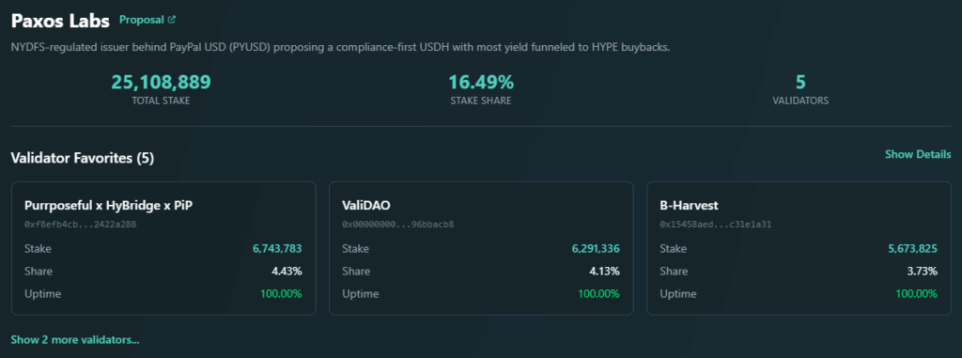The height and width of the screenshot is (358, 962).
Task: Click ValiDAO's 6,291,336 stake amount
Action: [x=595, y=249]
